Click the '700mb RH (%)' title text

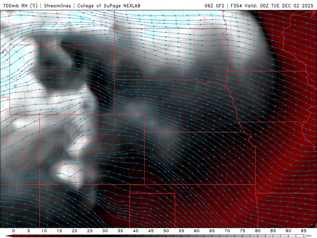[x=20, y=6]
